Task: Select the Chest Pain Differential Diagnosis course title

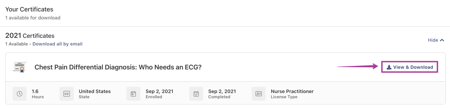Action: click(x=118, y=67)
